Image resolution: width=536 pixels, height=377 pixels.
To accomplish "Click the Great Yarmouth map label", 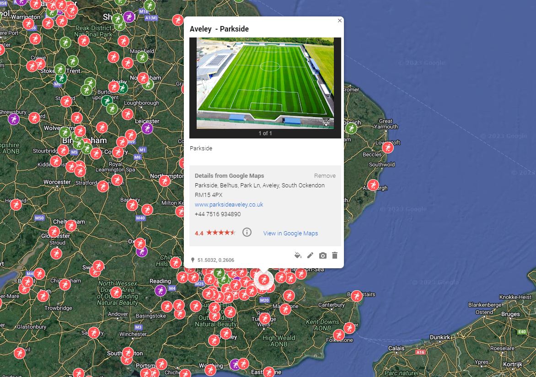I will (x=386, y=124).
